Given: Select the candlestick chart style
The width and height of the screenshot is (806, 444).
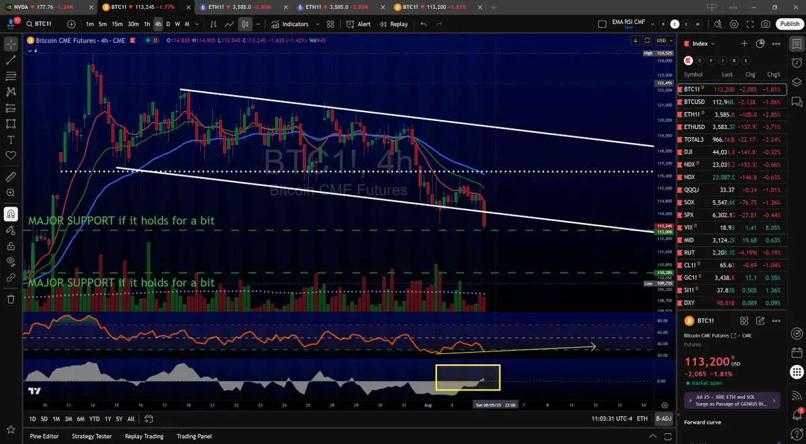Looking at the screenshot, I should [245, 24].
